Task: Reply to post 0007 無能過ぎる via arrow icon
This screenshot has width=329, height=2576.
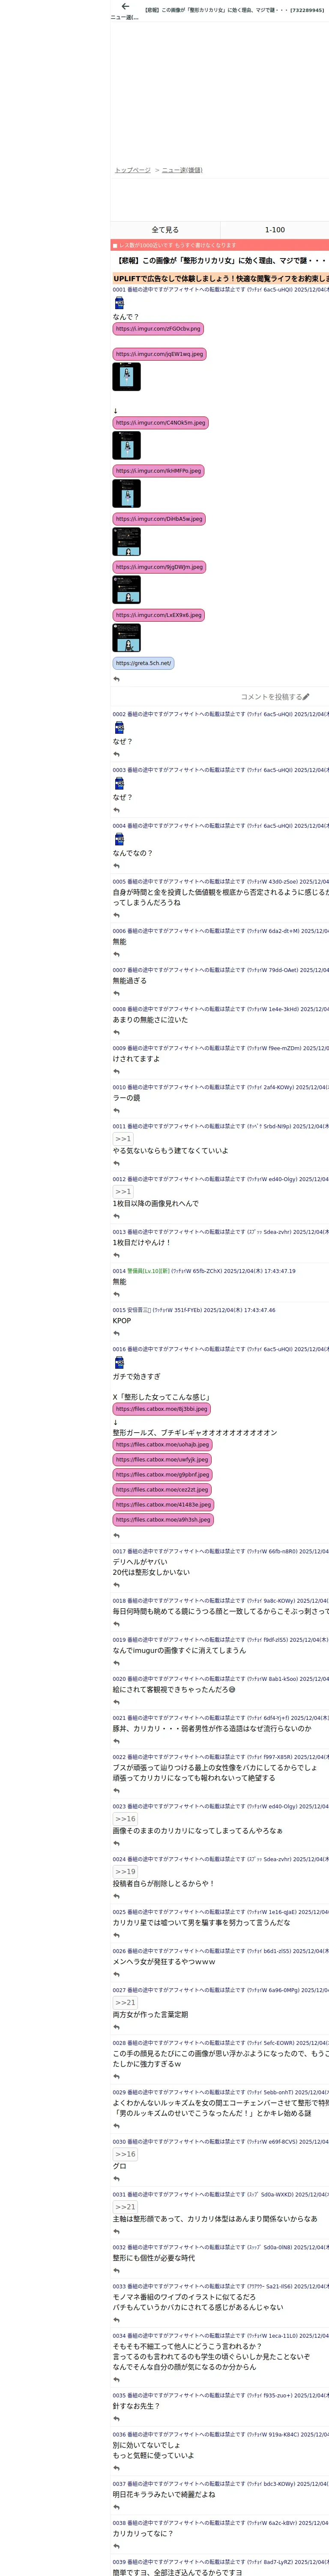Action: 117,993
